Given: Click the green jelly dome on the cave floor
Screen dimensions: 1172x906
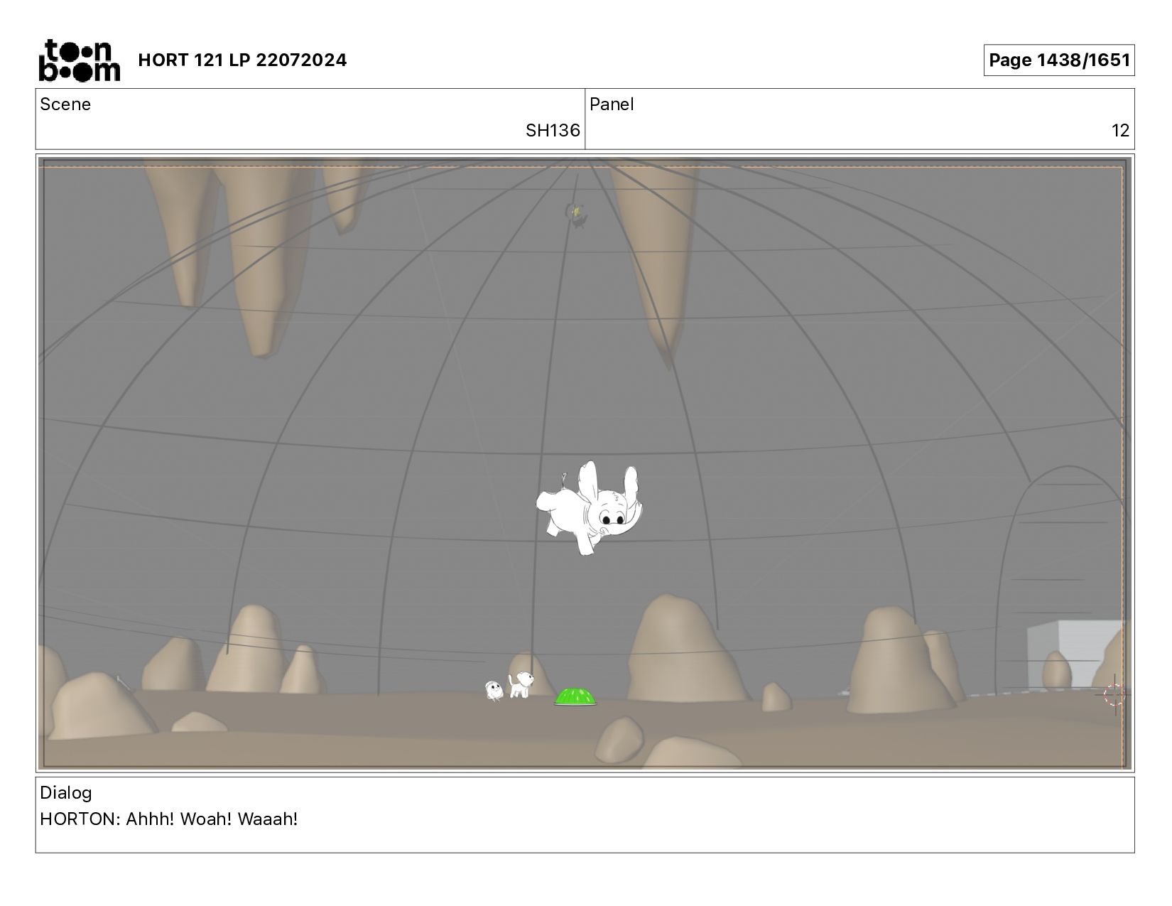Looking at the screenshot, I should point(575,696).
